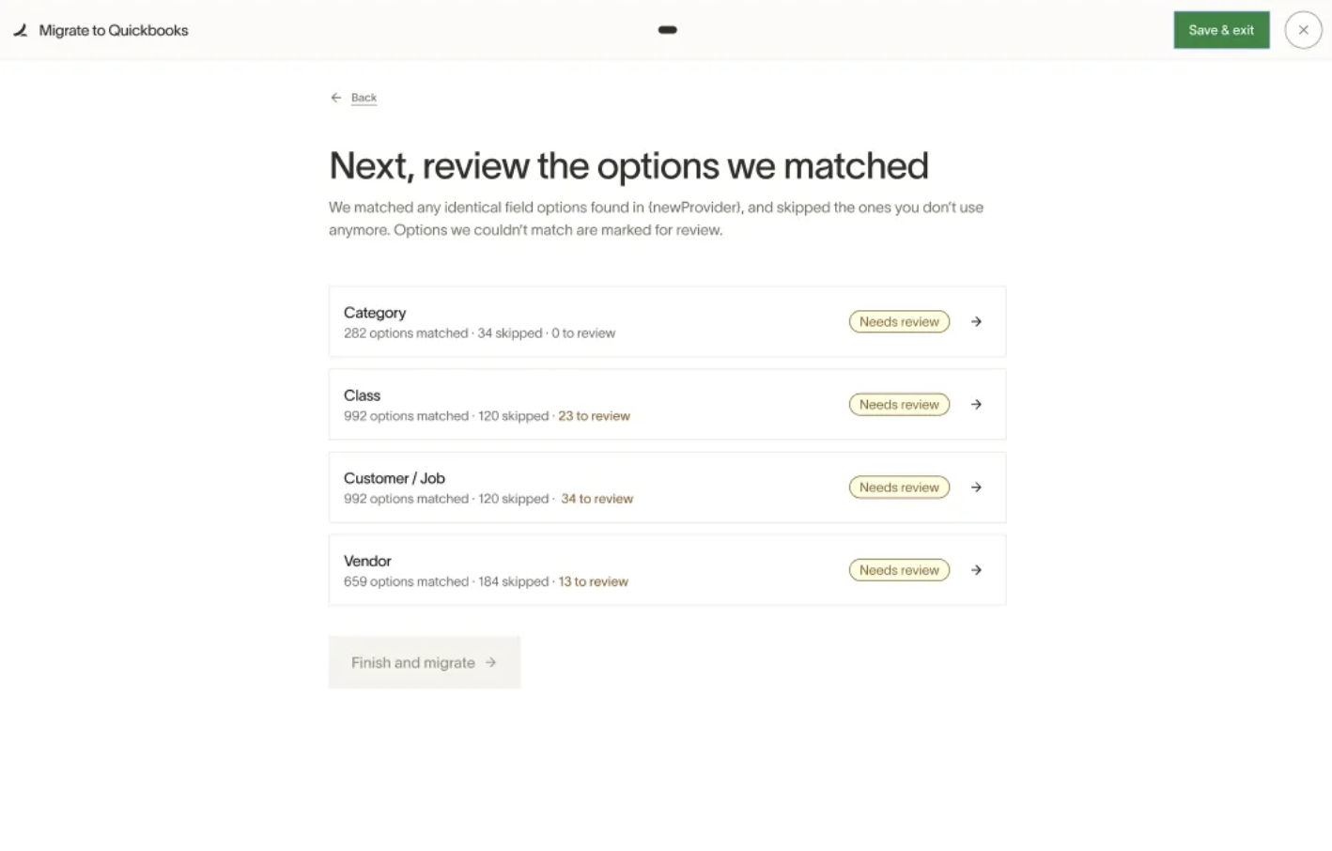Screen dimensions: 1332x851
Task: Click the Vendor Needs review badge
Action: (899, 569)
